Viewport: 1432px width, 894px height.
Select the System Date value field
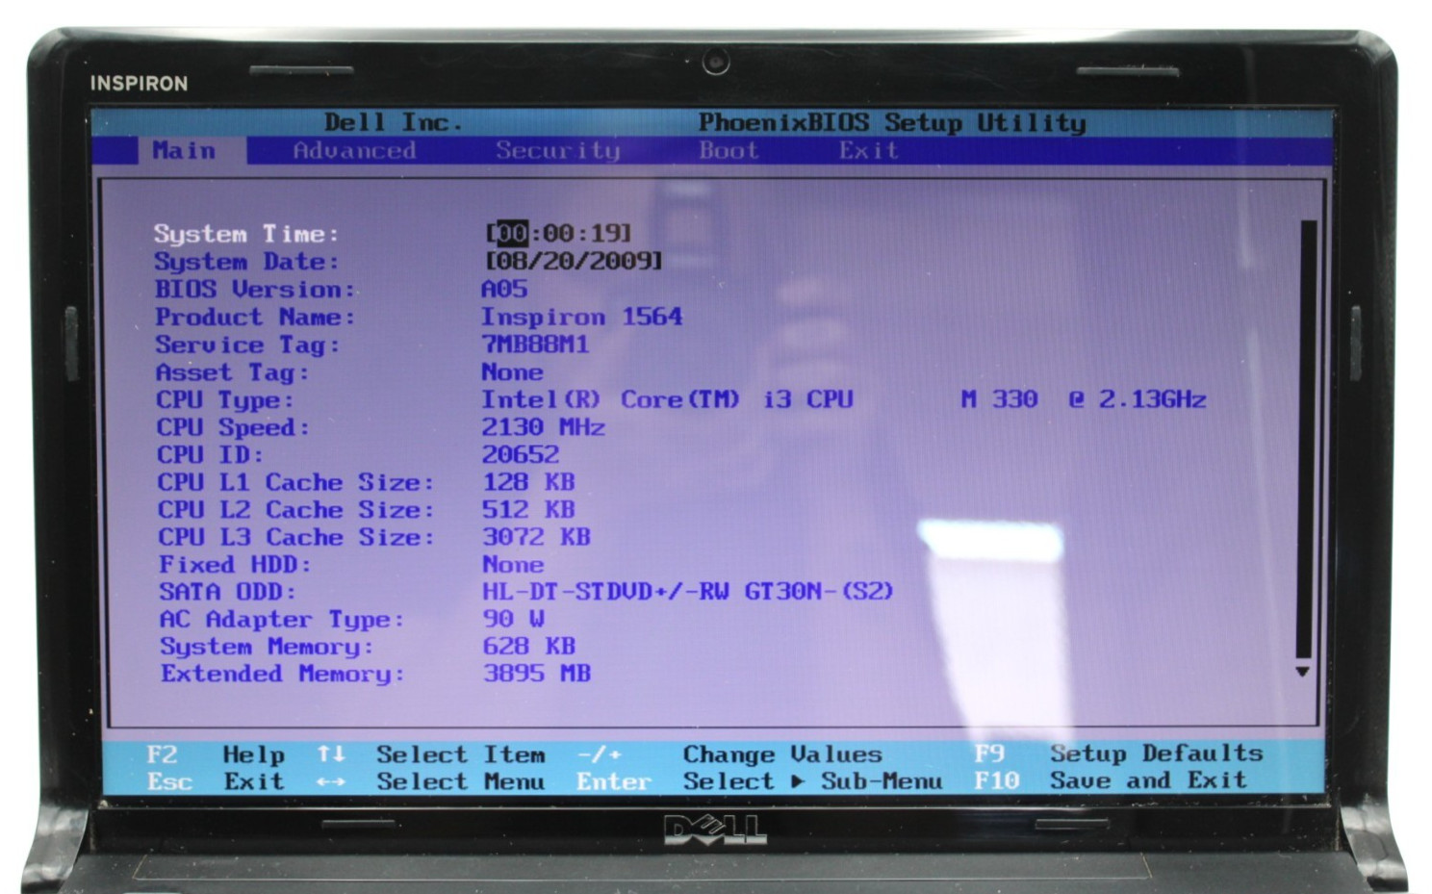575,261
